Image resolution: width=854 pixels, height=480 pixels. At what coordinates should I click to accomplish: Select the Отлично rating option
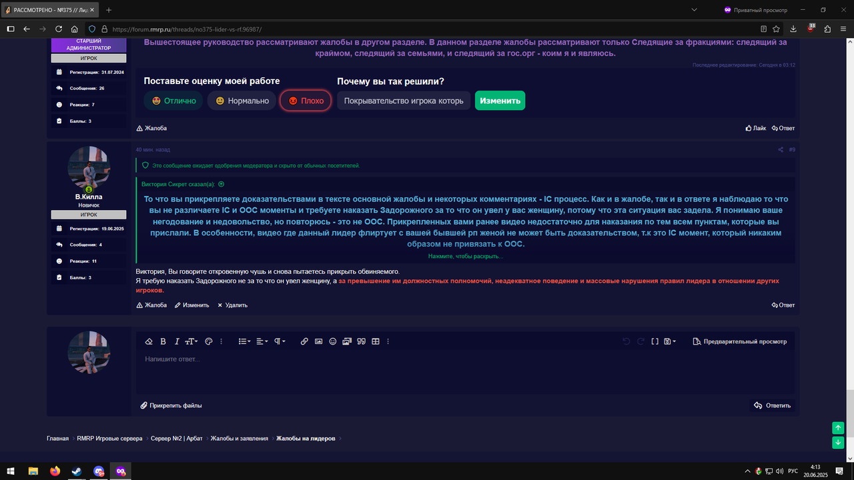coord(172,101)
